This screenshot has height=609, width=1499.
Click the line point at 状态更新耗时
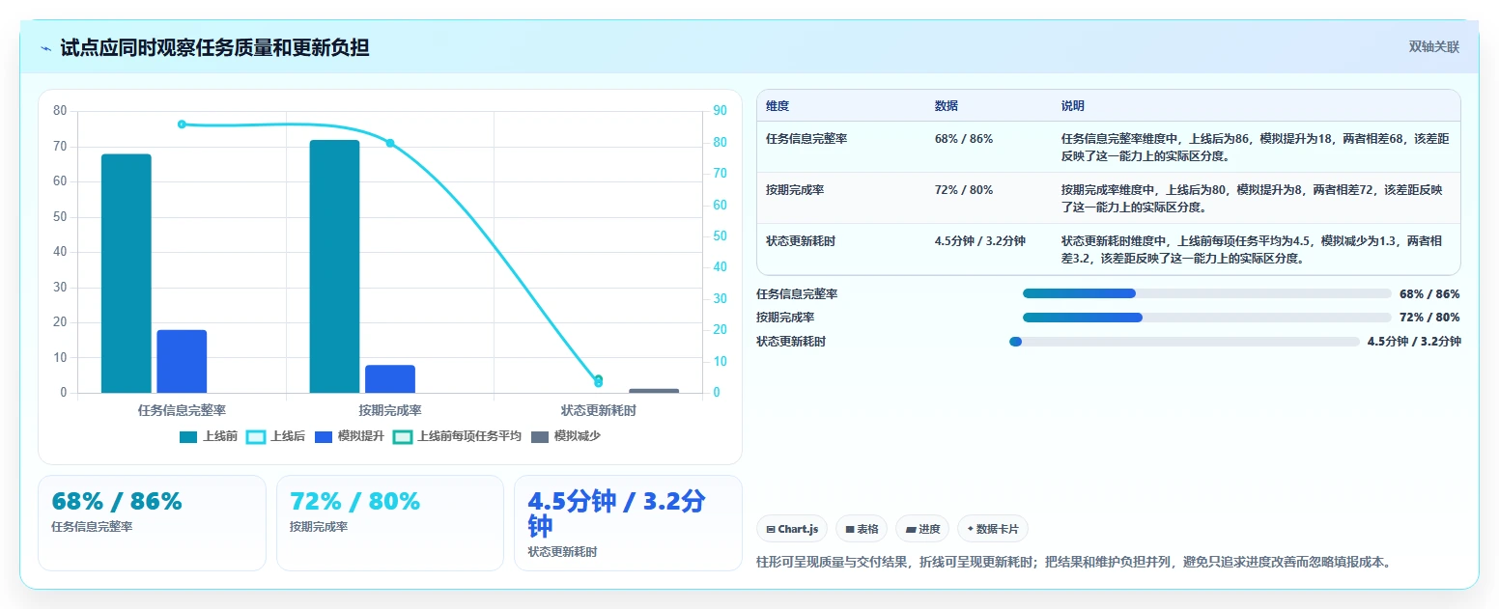598,381
